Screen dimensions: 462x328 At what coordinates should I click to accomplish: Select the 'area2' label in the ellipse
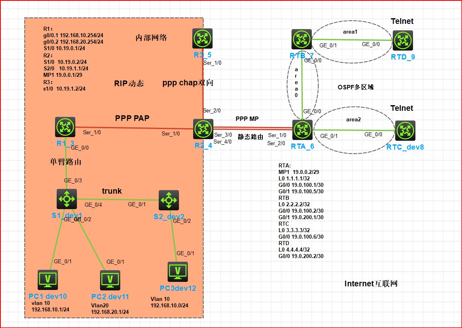click(353, 120)
